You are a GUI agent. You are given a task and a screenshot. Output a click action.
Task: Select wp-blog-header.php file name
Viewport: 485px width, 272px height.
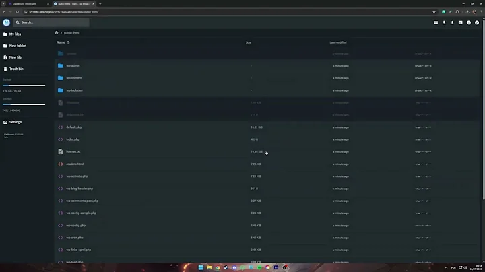click(x=79, y=189)
